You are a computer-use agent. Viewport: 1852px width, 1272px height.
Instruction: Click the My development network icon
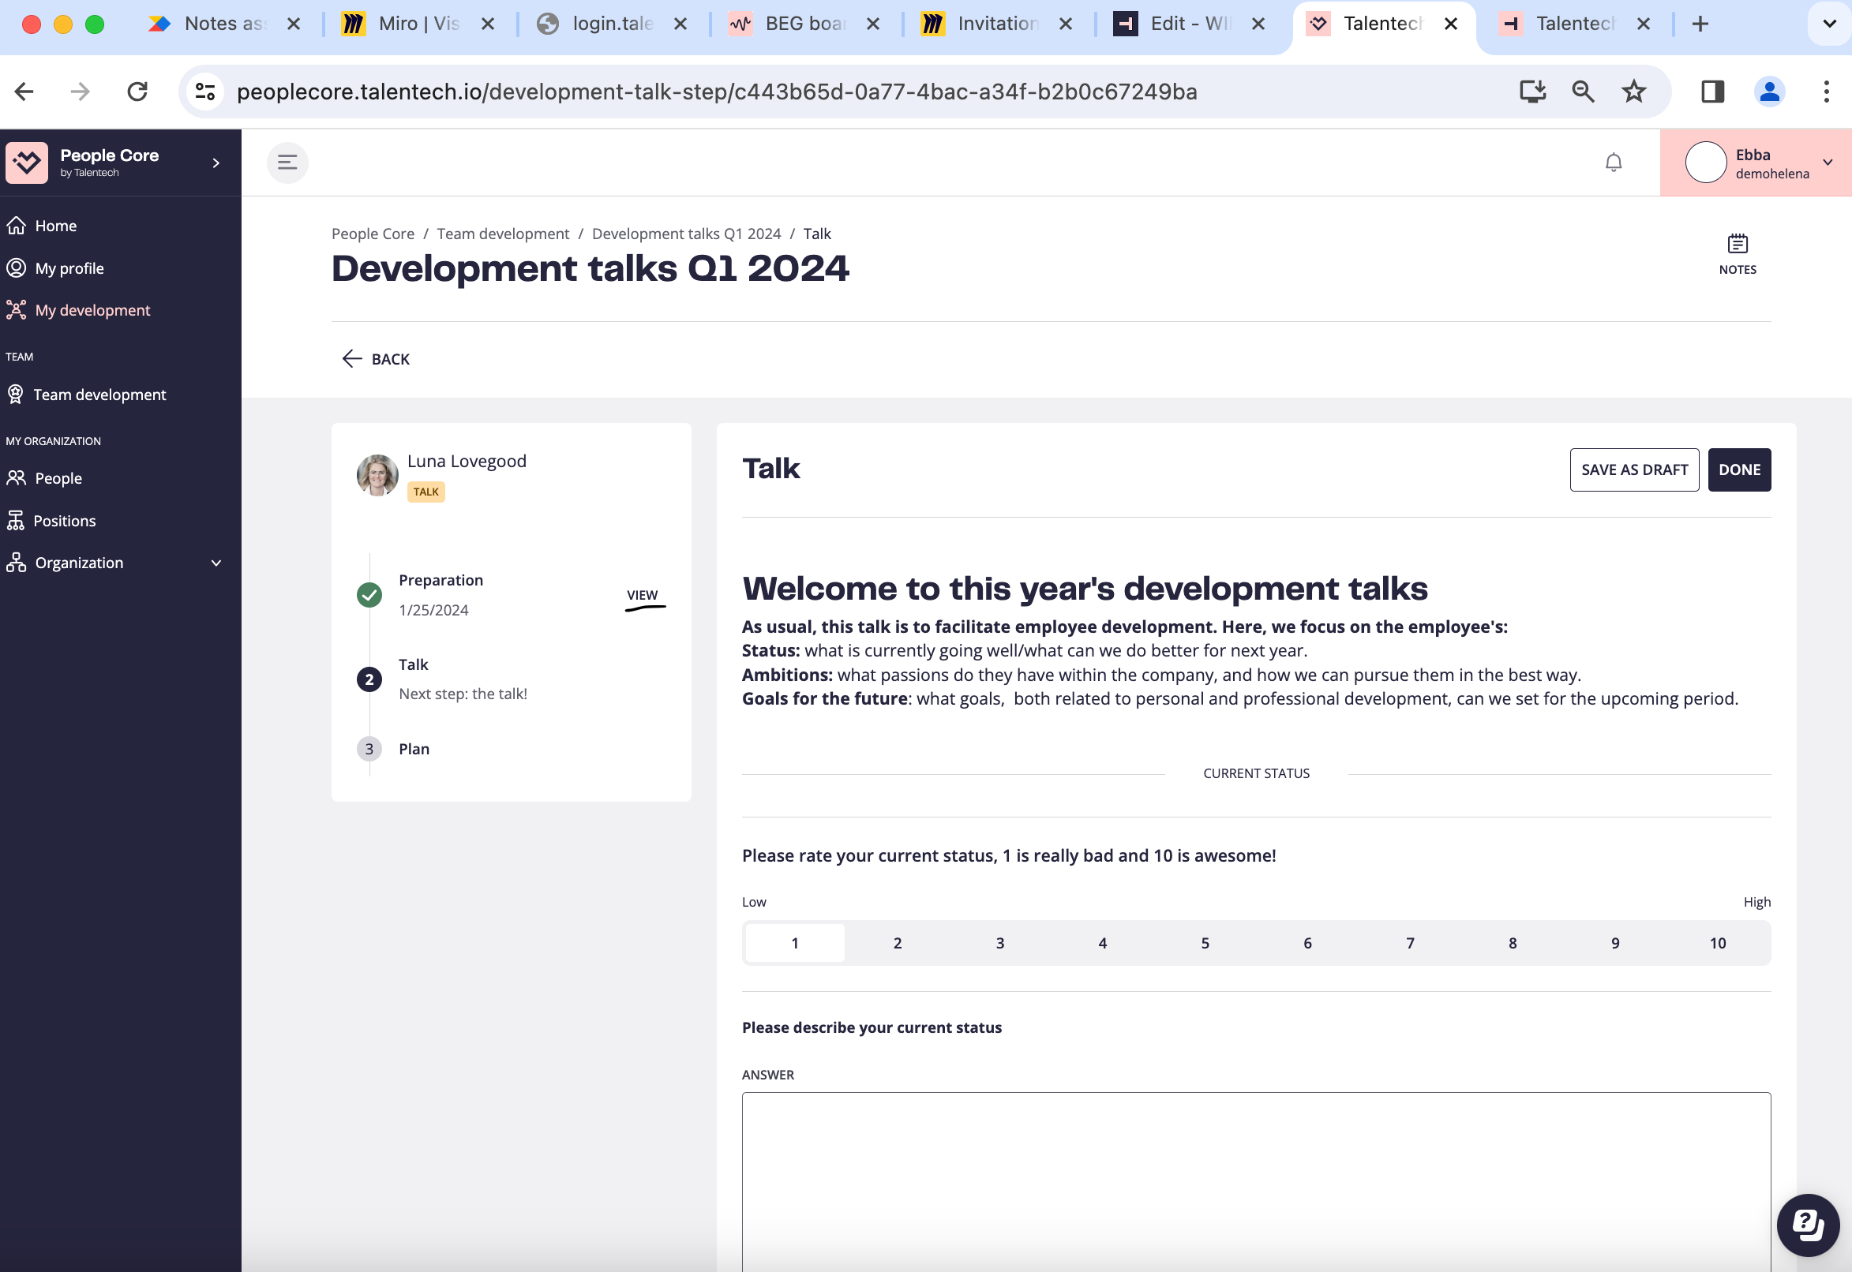pyautogui.click(x=17, y=310)
